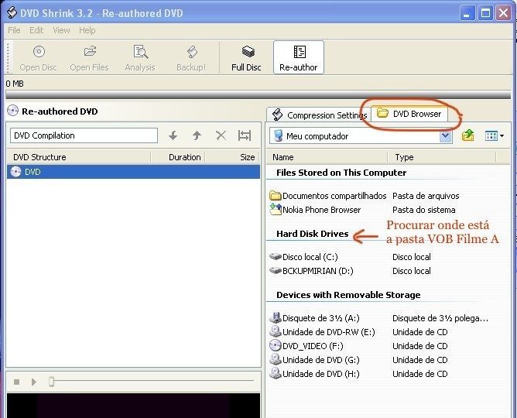Select Unidade de DVD-RW (E:)

[x=322, y=332]
